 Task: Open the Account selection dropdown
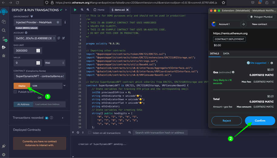tap(35, 38)
